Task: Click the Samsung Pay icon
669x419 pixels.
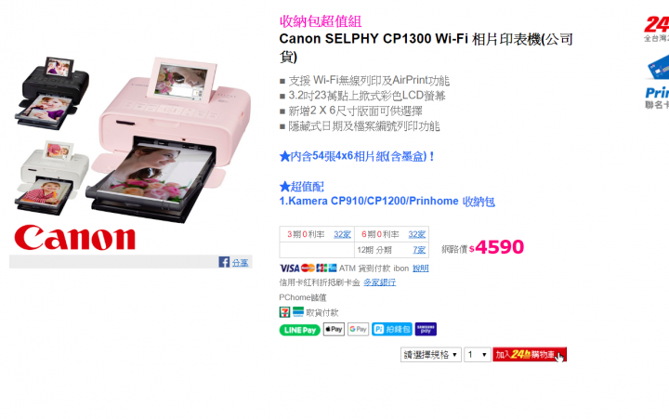Action: [x=426, y=330]
